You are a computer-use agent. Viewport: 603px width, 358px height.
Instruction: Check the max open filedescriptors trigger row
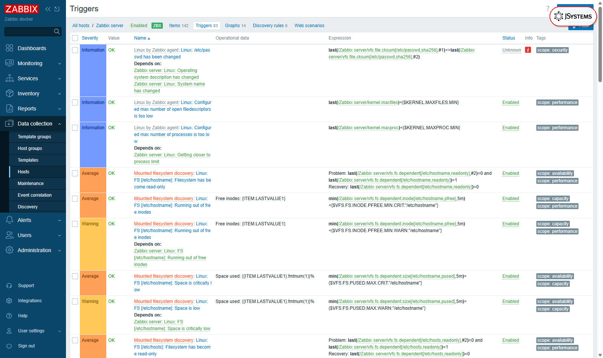coord(75,103)
